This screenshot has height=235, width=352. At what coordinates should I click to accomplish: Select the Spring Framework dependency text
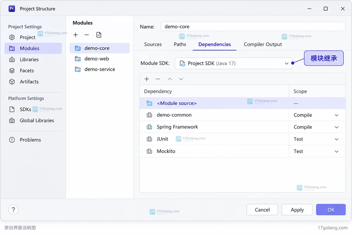pos(177,127)
